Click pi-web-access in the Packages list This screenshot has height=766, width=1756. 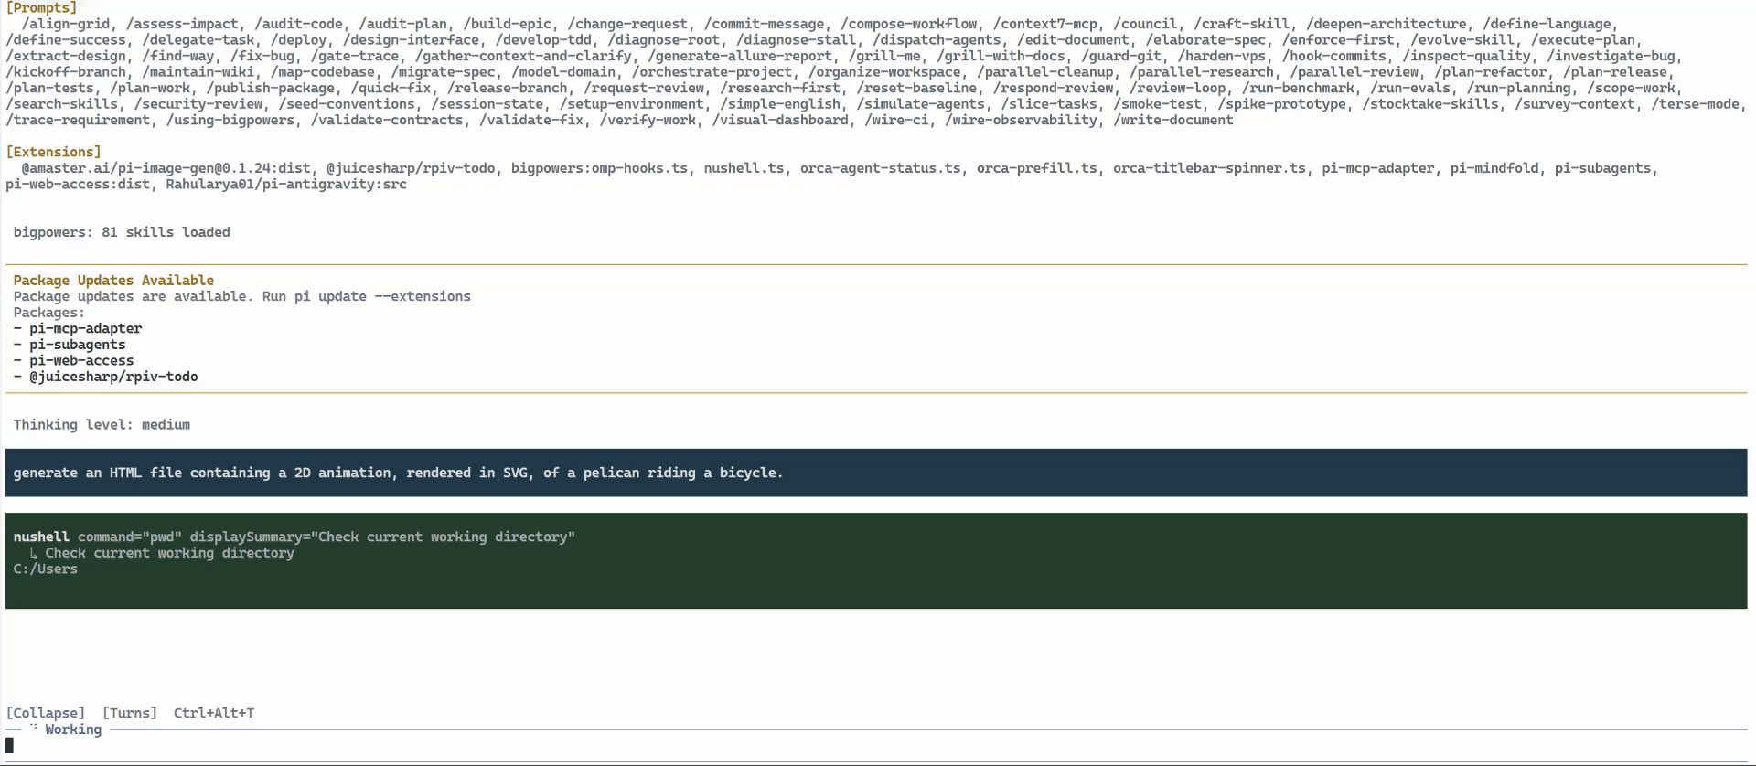coord(81,360)
